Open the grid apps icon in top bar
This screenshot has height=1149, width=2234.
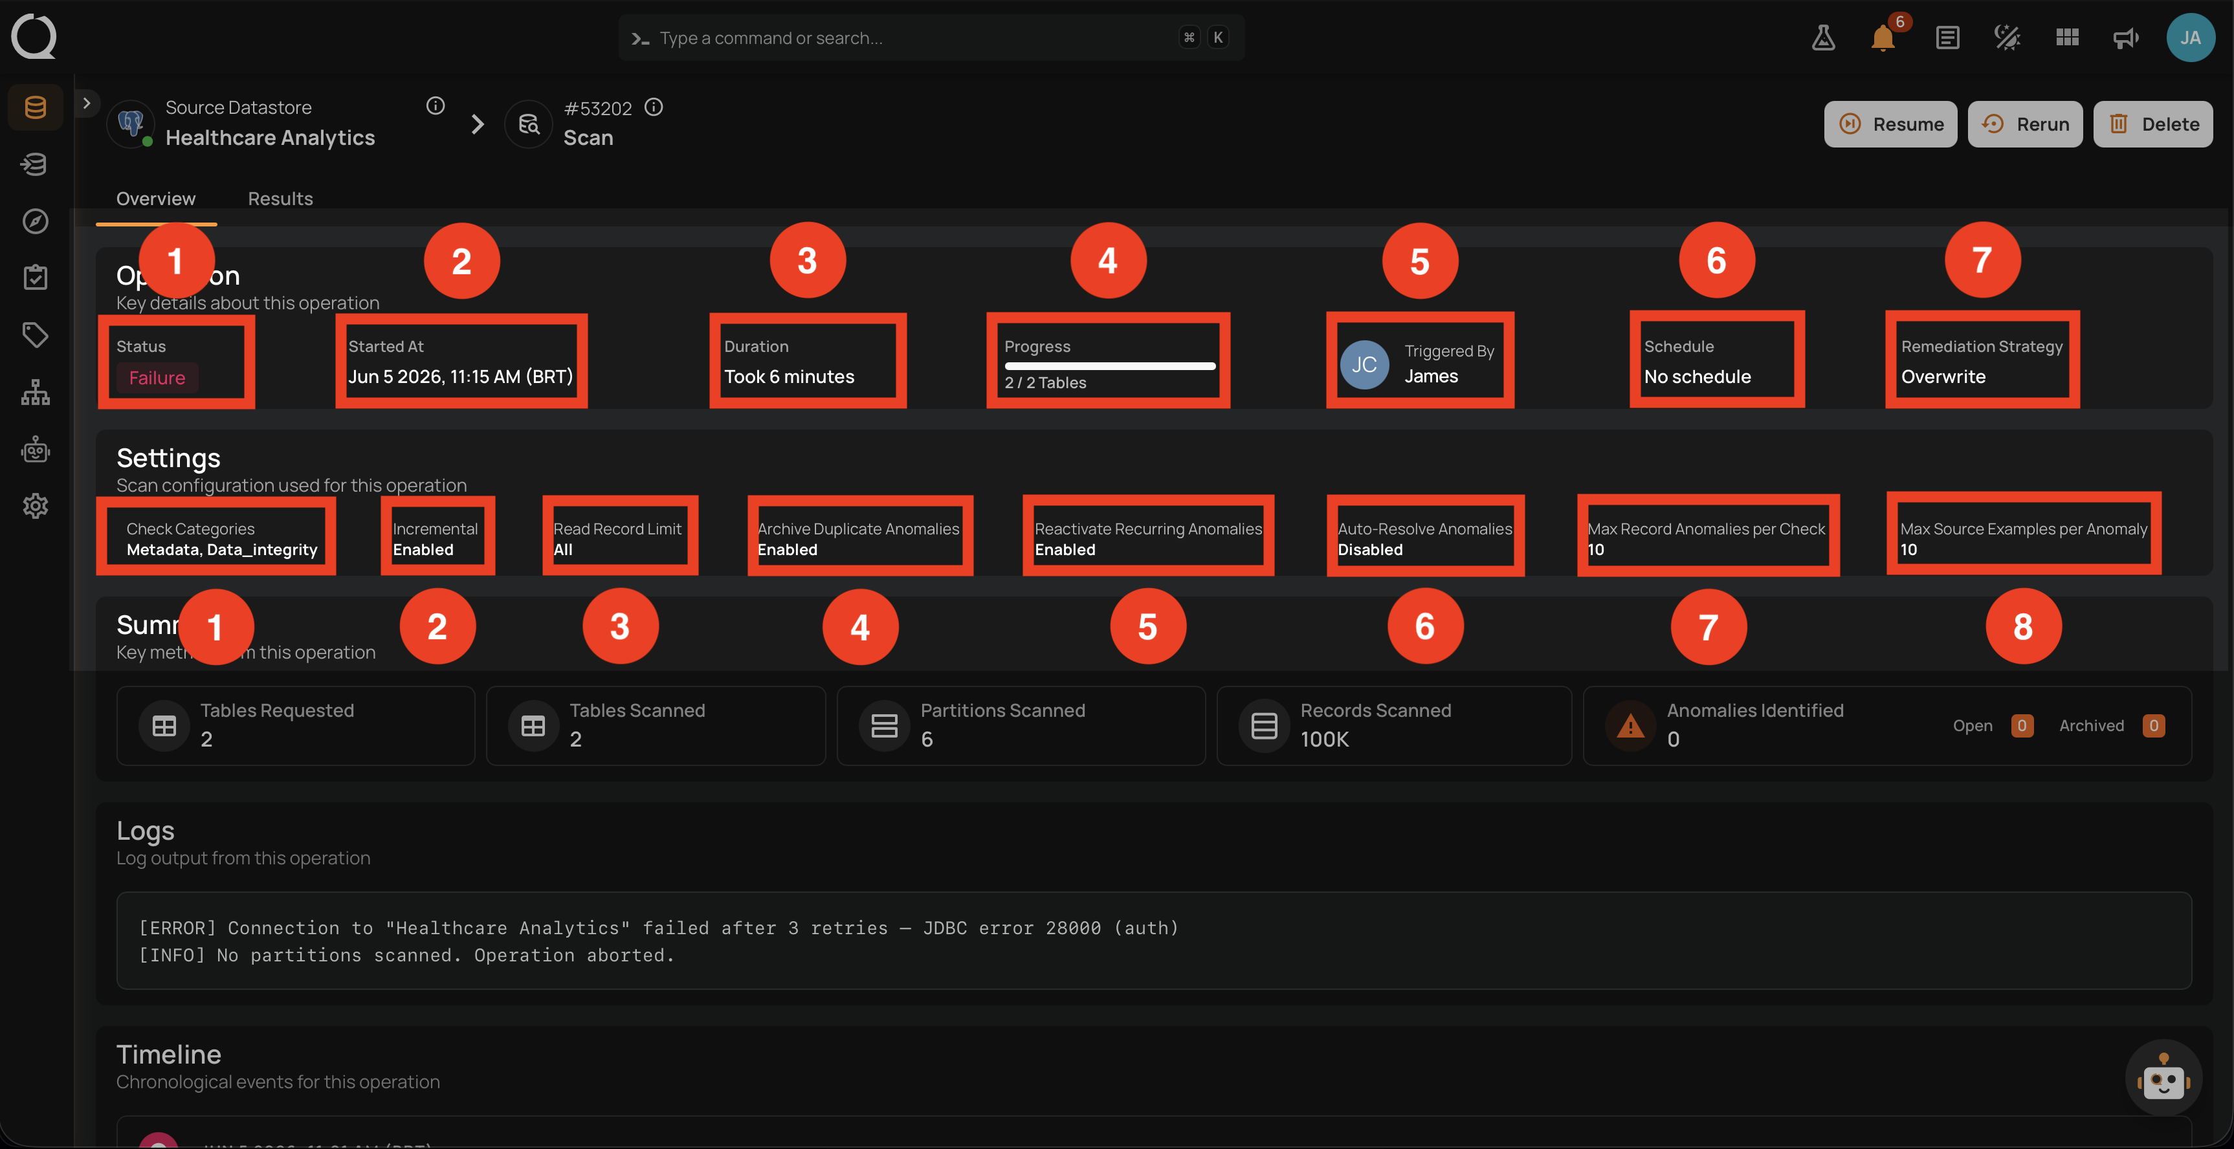[2068, 38]
